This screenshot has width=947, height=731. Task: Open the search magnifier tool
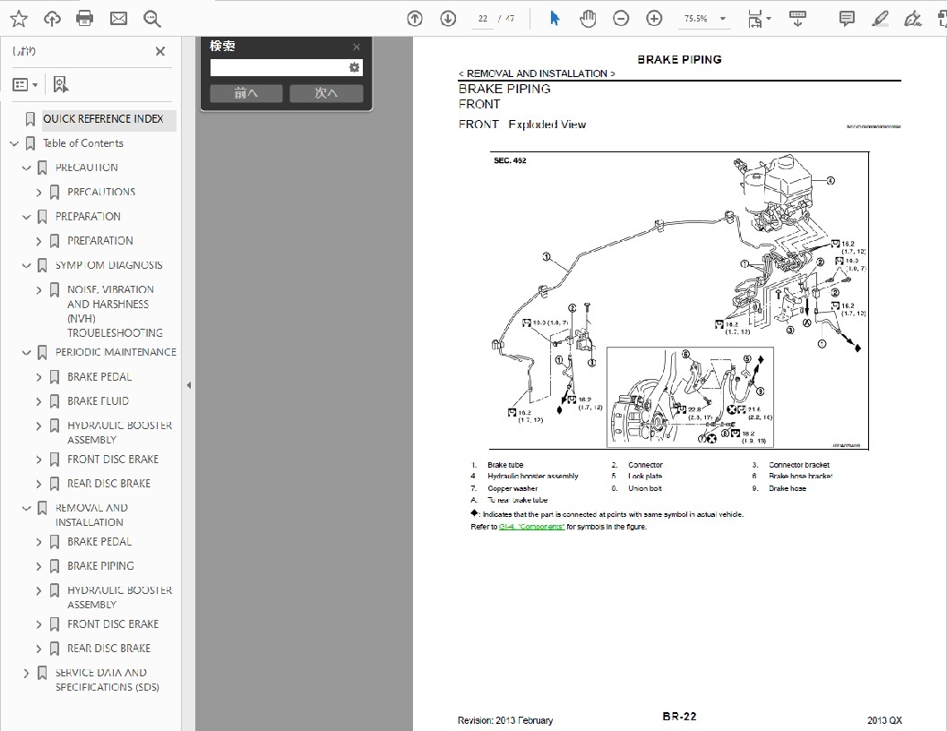pyautogui.click(x=151, y=19)
